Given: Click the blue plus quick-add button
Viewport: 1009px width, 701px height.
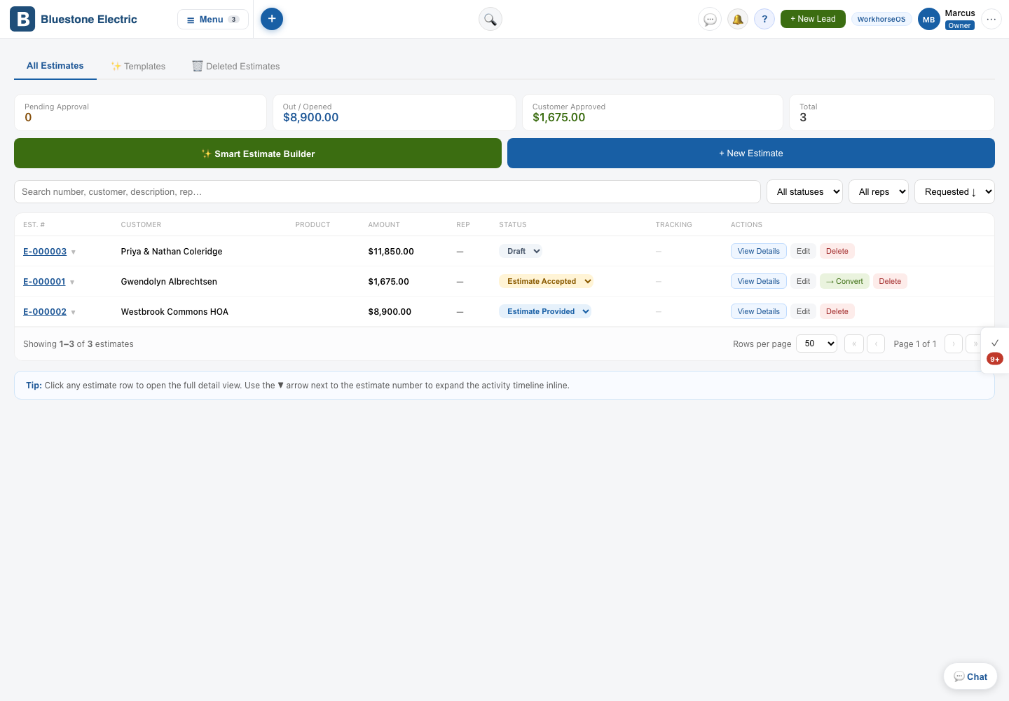Looking at the screenshot, I should click(x=272, y=19).
